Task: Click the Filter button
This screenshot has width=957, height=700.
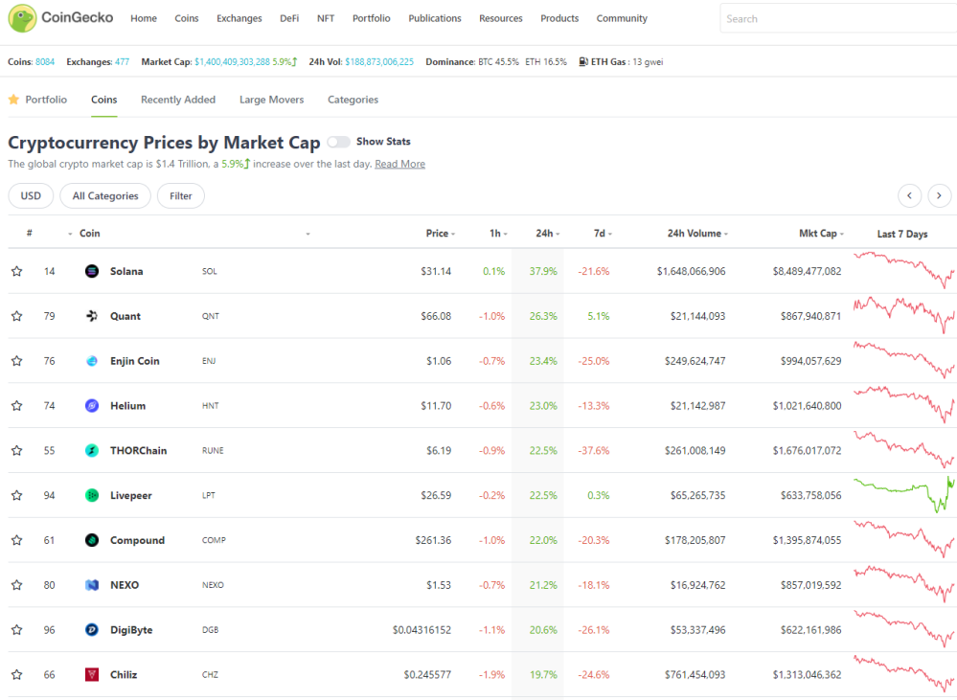Action: 181,196
